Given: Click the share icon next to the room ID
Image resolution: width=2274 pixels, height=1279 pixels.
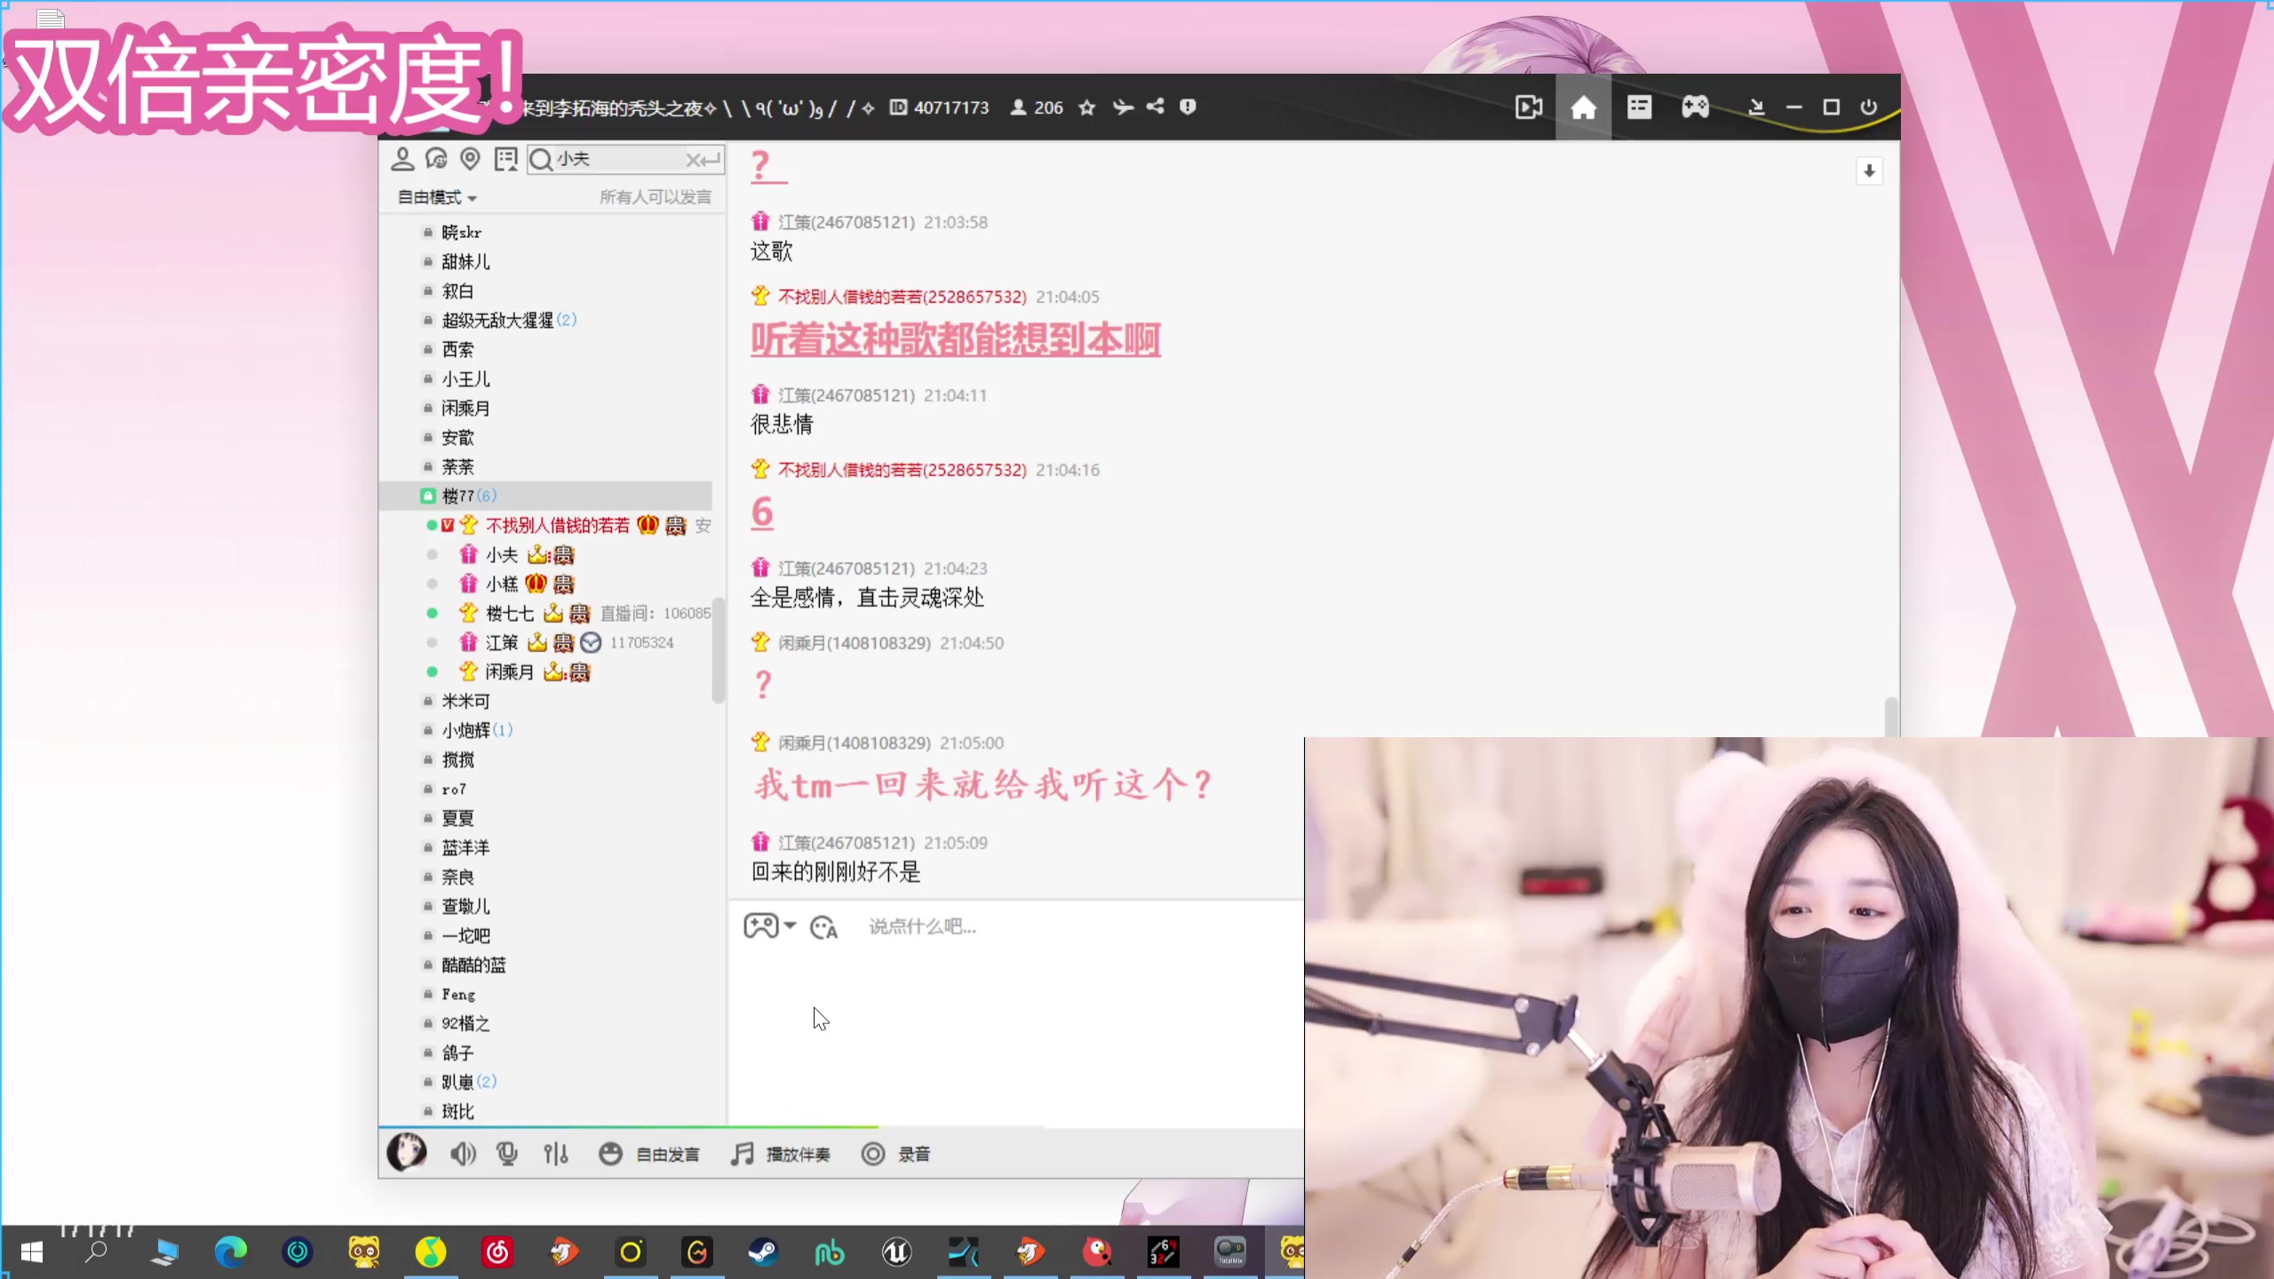Looking at the screenshot, I should (x=1155, y=107).
